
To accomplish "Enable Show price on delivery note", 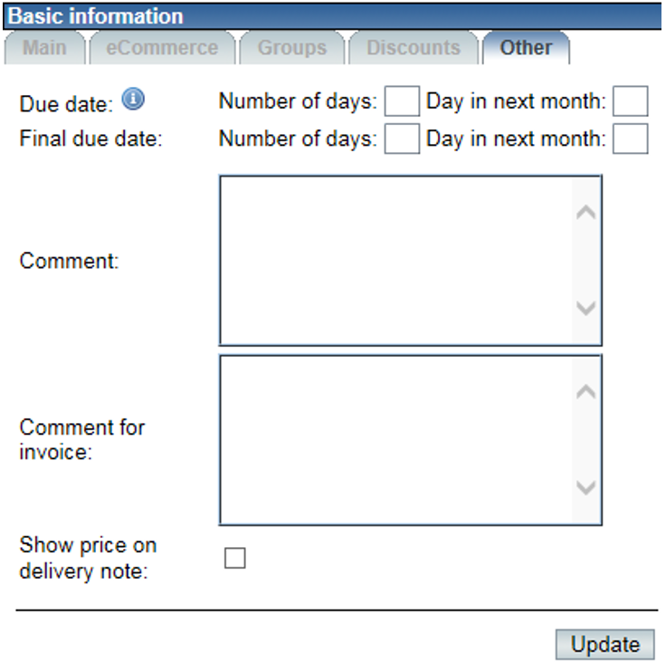I will 235,558.
